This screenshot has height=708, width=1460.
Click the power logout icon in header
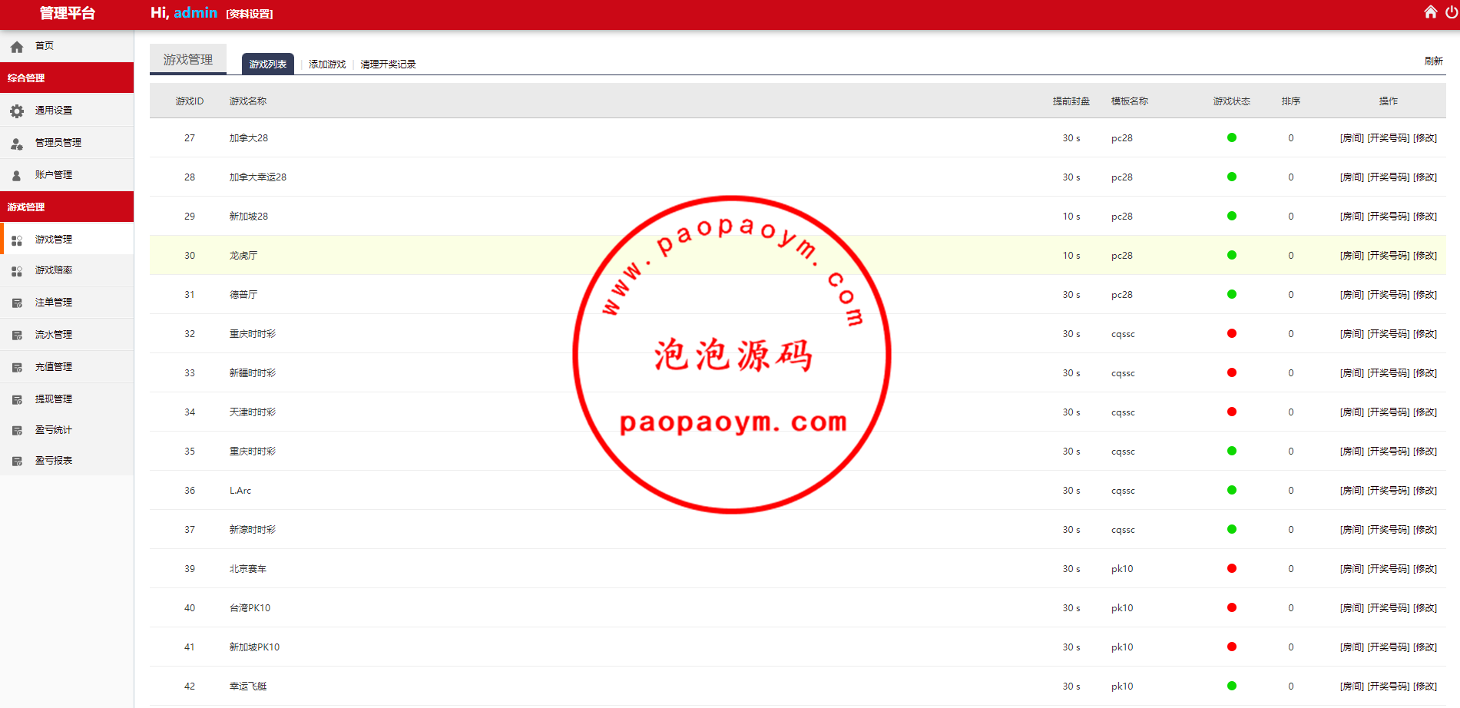(1452, 12)
